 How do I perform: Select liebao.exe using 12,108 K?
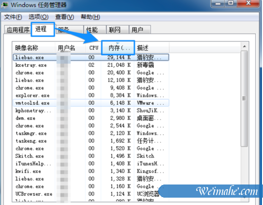pos(91,80)
